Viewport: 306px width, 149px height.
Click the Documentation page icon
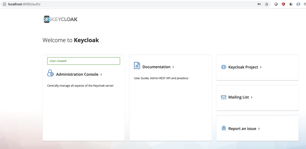[x=137, y=65]
